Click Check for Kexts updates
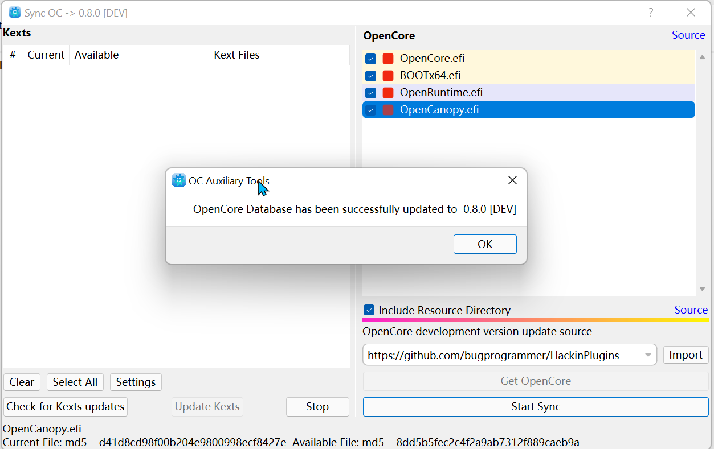Screen dimensions: 714x449 point(66,407)
